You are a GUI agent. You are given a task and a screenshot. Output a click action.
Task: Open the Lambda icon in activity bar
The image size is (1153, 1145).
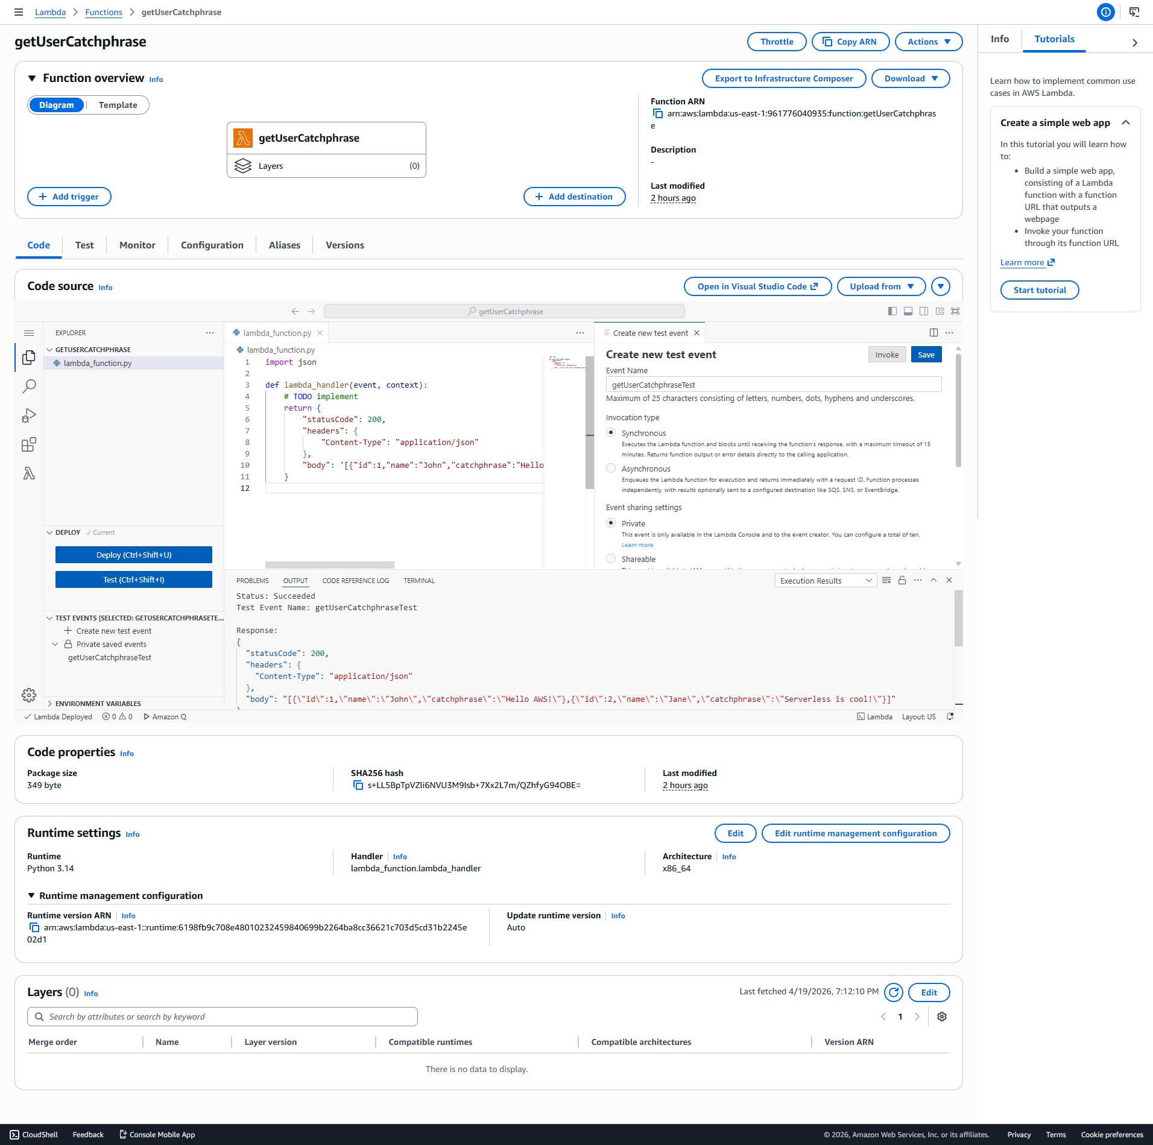pos(29,473)
